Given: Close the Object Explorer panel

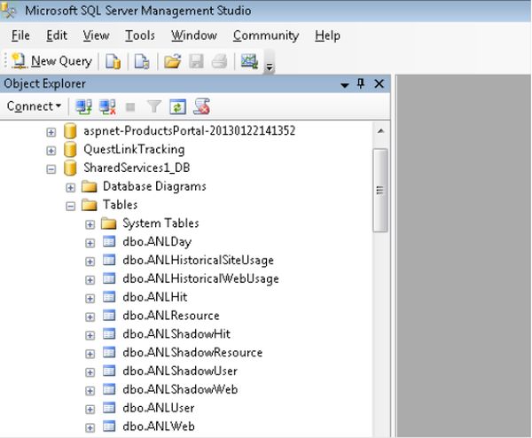Looking at the screenshot, I should point(379,83).
